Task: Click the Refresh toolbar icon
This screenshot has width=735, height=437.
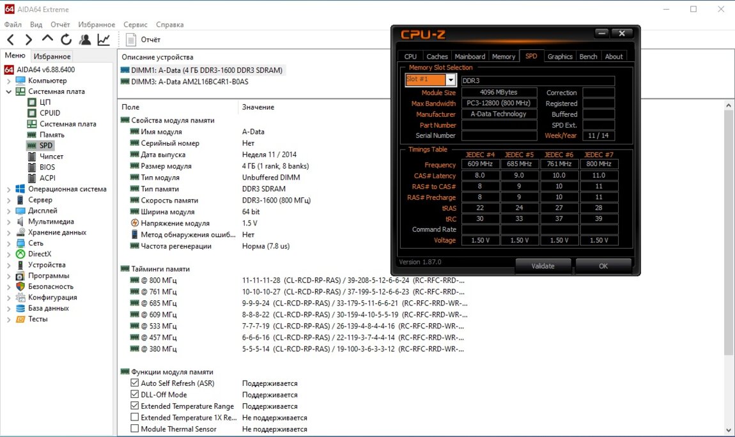Action: point(66,40)
